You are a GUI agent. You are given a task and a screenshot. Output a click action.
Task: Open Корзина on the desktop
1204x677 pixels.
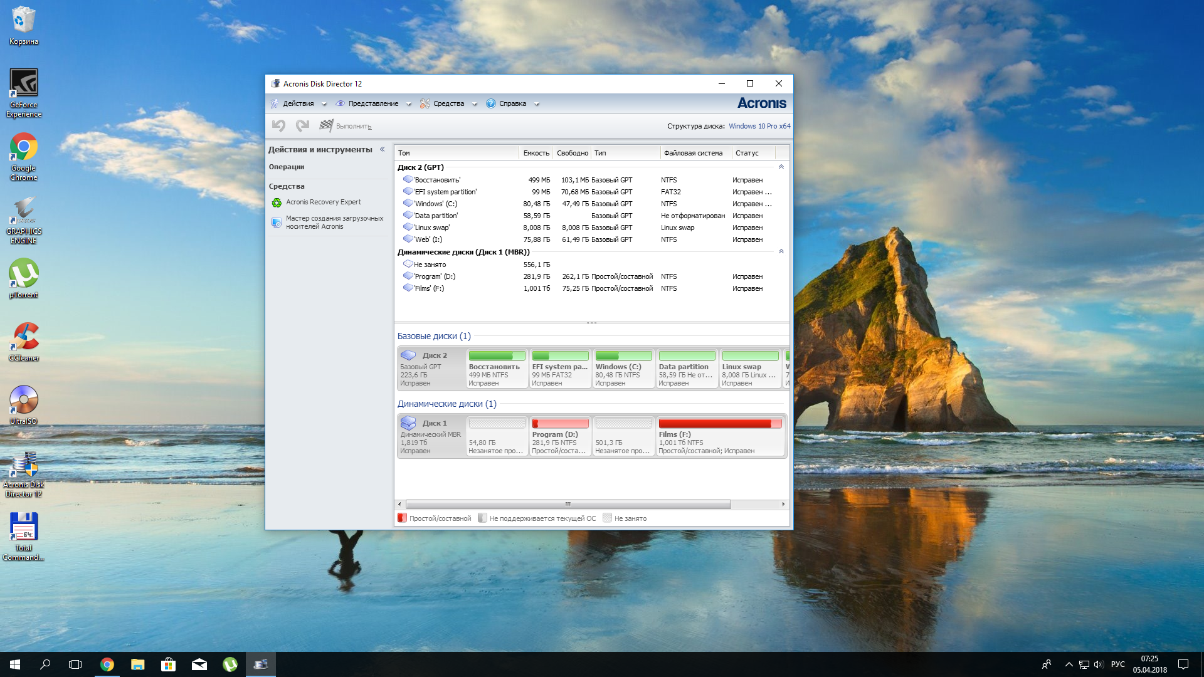(x=24, y=26)
